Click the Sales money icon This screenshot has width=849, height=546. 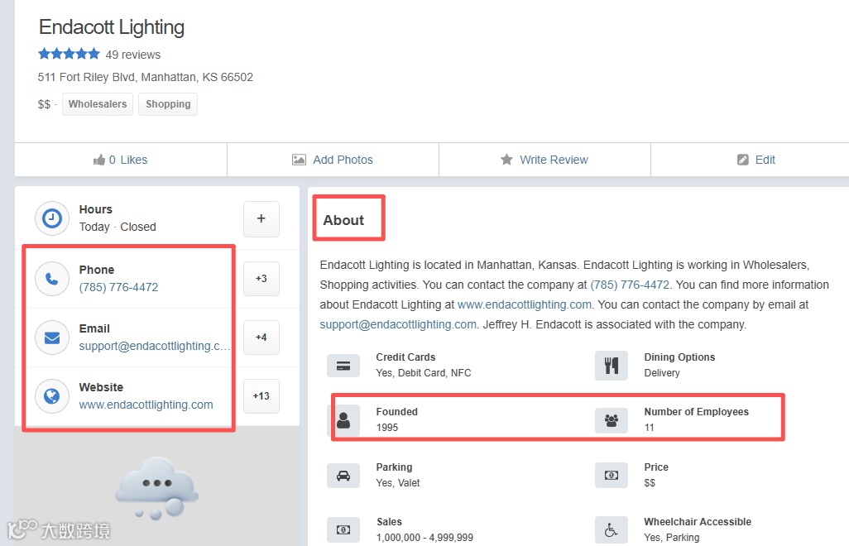(x=343, y=529)
